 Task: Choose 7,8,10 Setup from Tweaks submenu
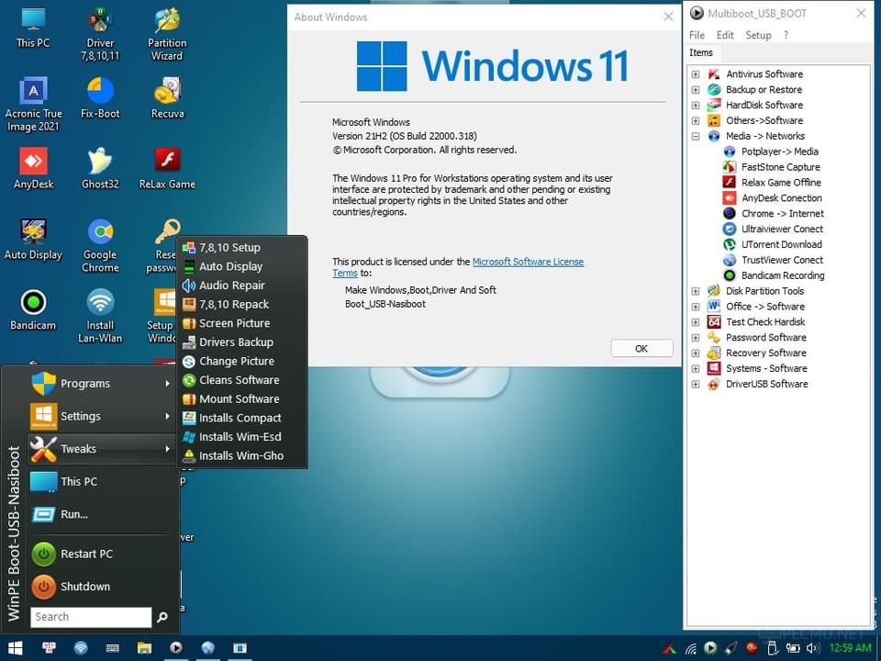pos(242,247)
